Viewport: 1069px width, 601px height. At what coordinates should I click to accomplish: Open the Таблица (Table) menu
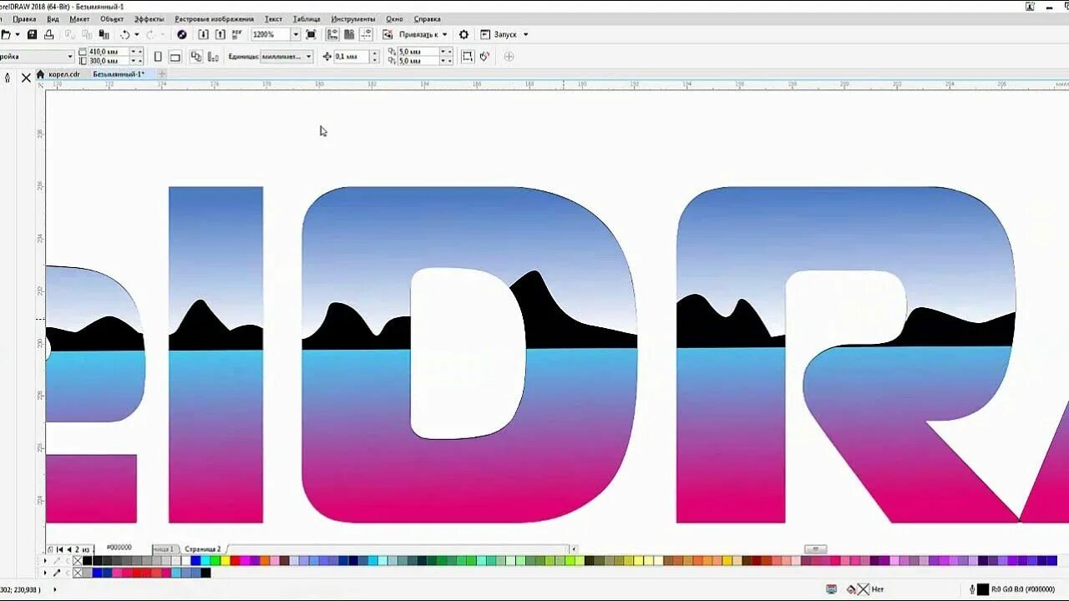coord(307,18)
